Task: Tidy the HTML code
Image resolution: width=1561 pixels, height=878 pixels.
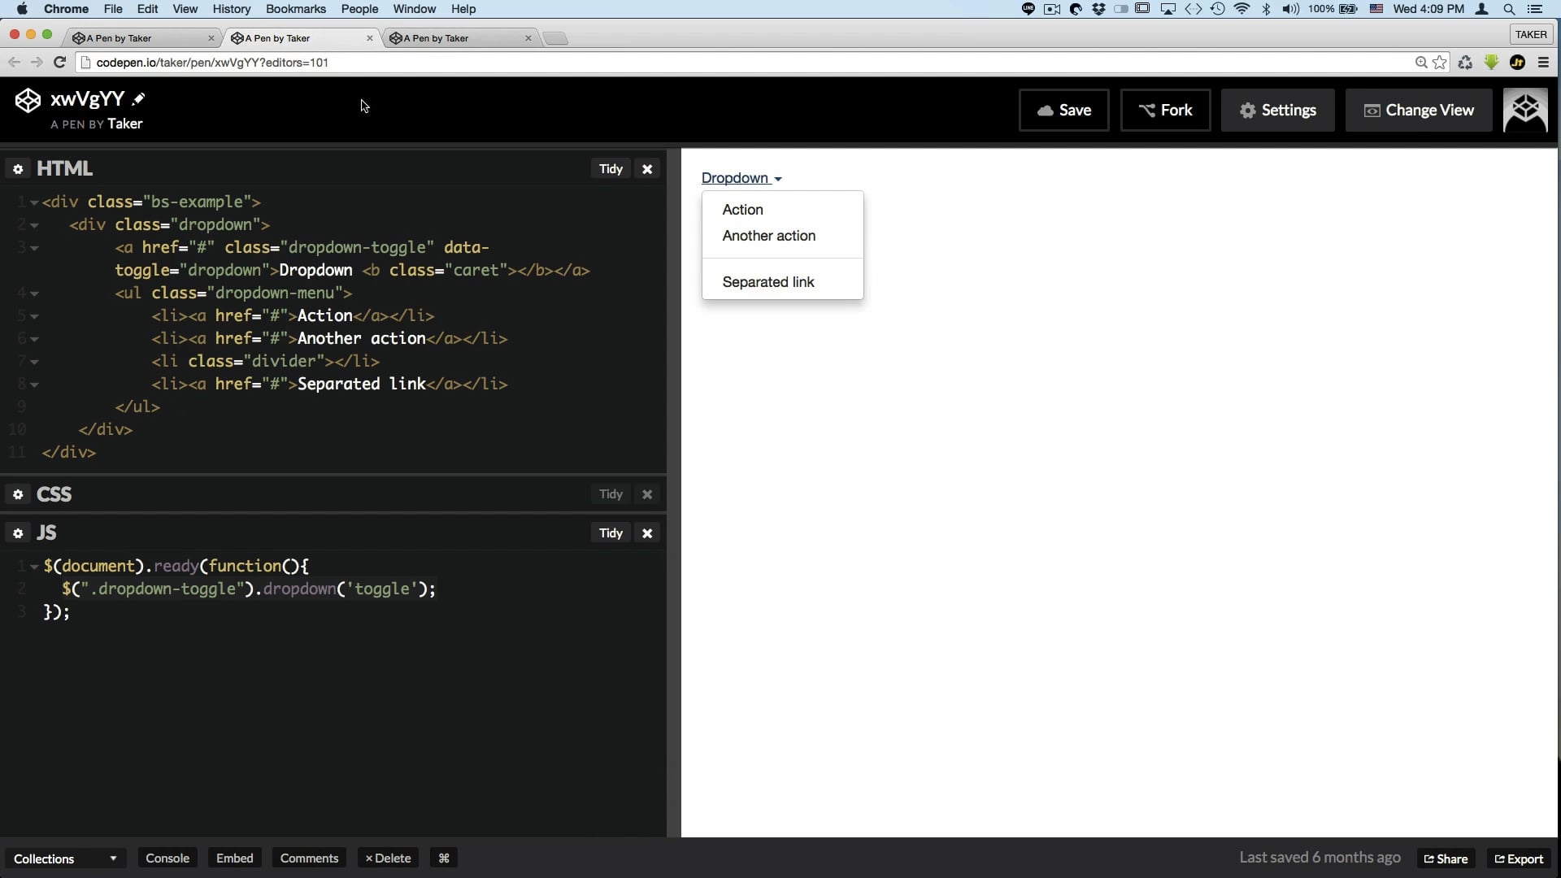Action: (611, 169)
